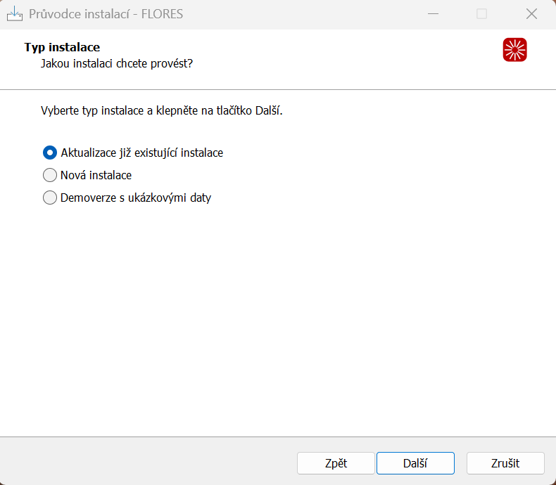This screenshot has width=556, height=485.
Task: Click the 'Aktualizace již existující instalace' label text
Action: [x=142, y=153]
